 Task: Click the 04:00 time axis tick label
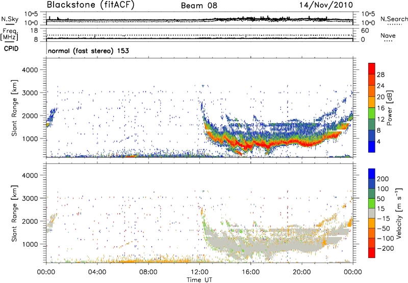tap(97, 272)
